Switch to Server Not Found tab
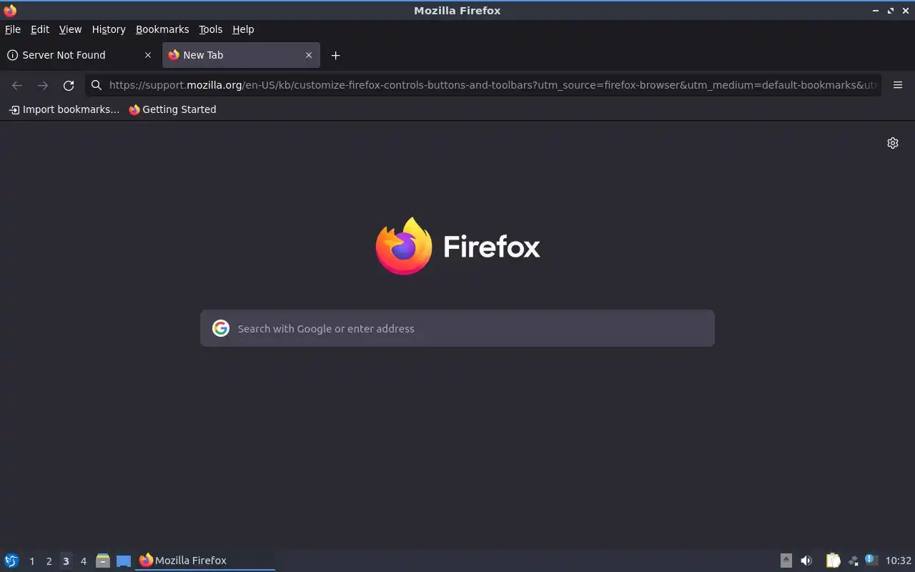Screen dimensions: 915x572 pyautogui.click(x=79, y=55)
